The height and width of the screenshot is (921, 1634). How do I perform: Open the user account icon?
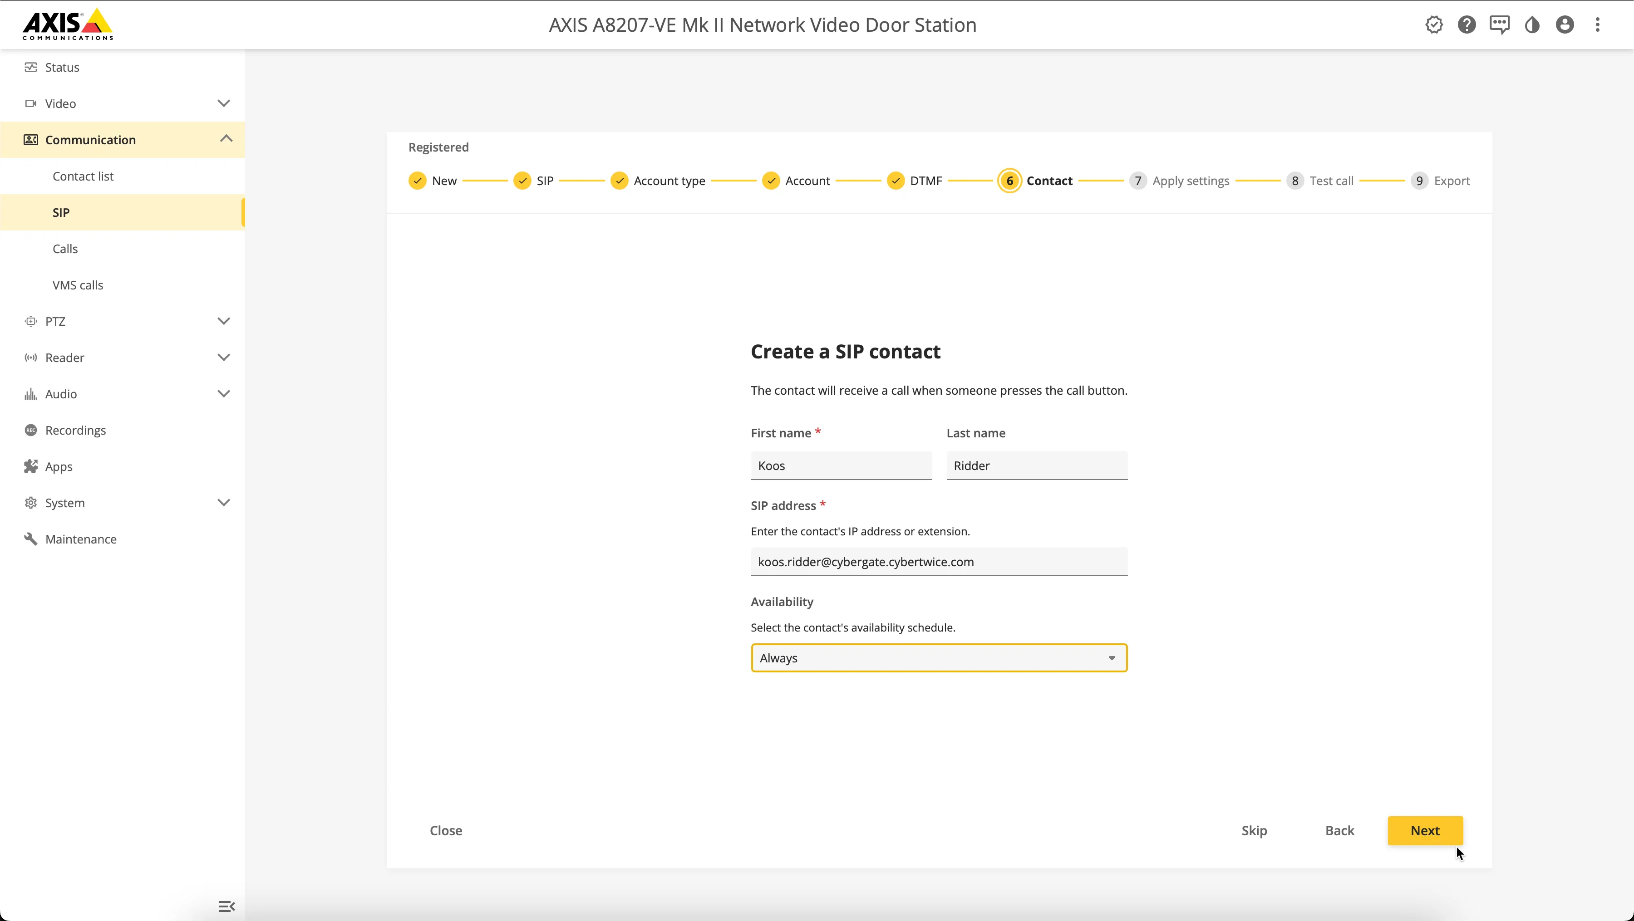click(x=1565, y=24)
